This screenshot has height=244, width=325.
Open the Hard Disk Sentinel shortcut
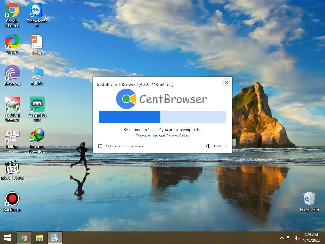[12, 109]
